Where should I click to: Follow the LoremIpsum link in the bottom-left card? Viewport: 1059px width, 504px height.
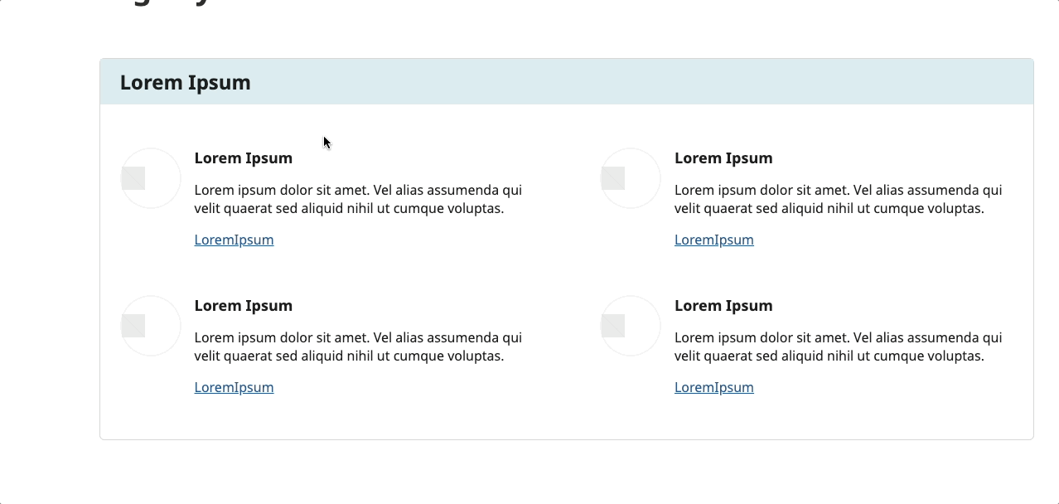coord(234,388)
